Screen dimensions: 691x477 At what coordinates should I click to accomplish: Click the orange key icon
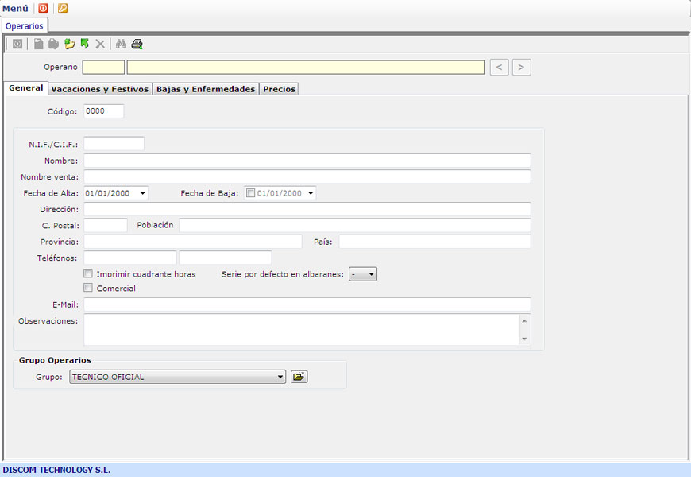[x=63, y=8]
